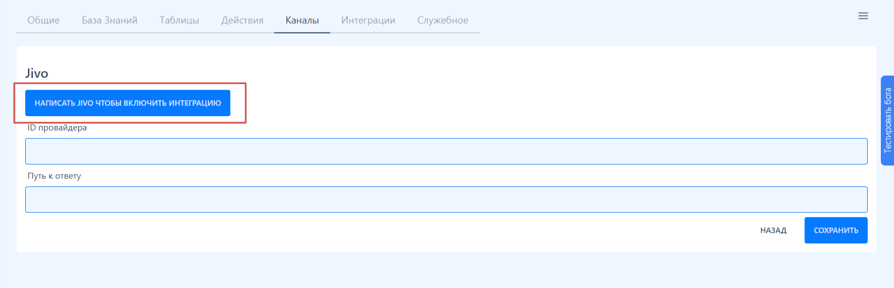The height and width of the screenshot is (288, 894).
Task: Save settings with СОХРАНИТЬ button
Action: pyautogui.click(x=836, y=230)
